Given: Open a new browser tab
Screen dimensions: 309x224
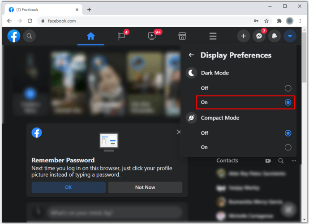Looking at the screenshot, I should coord(89,10).
